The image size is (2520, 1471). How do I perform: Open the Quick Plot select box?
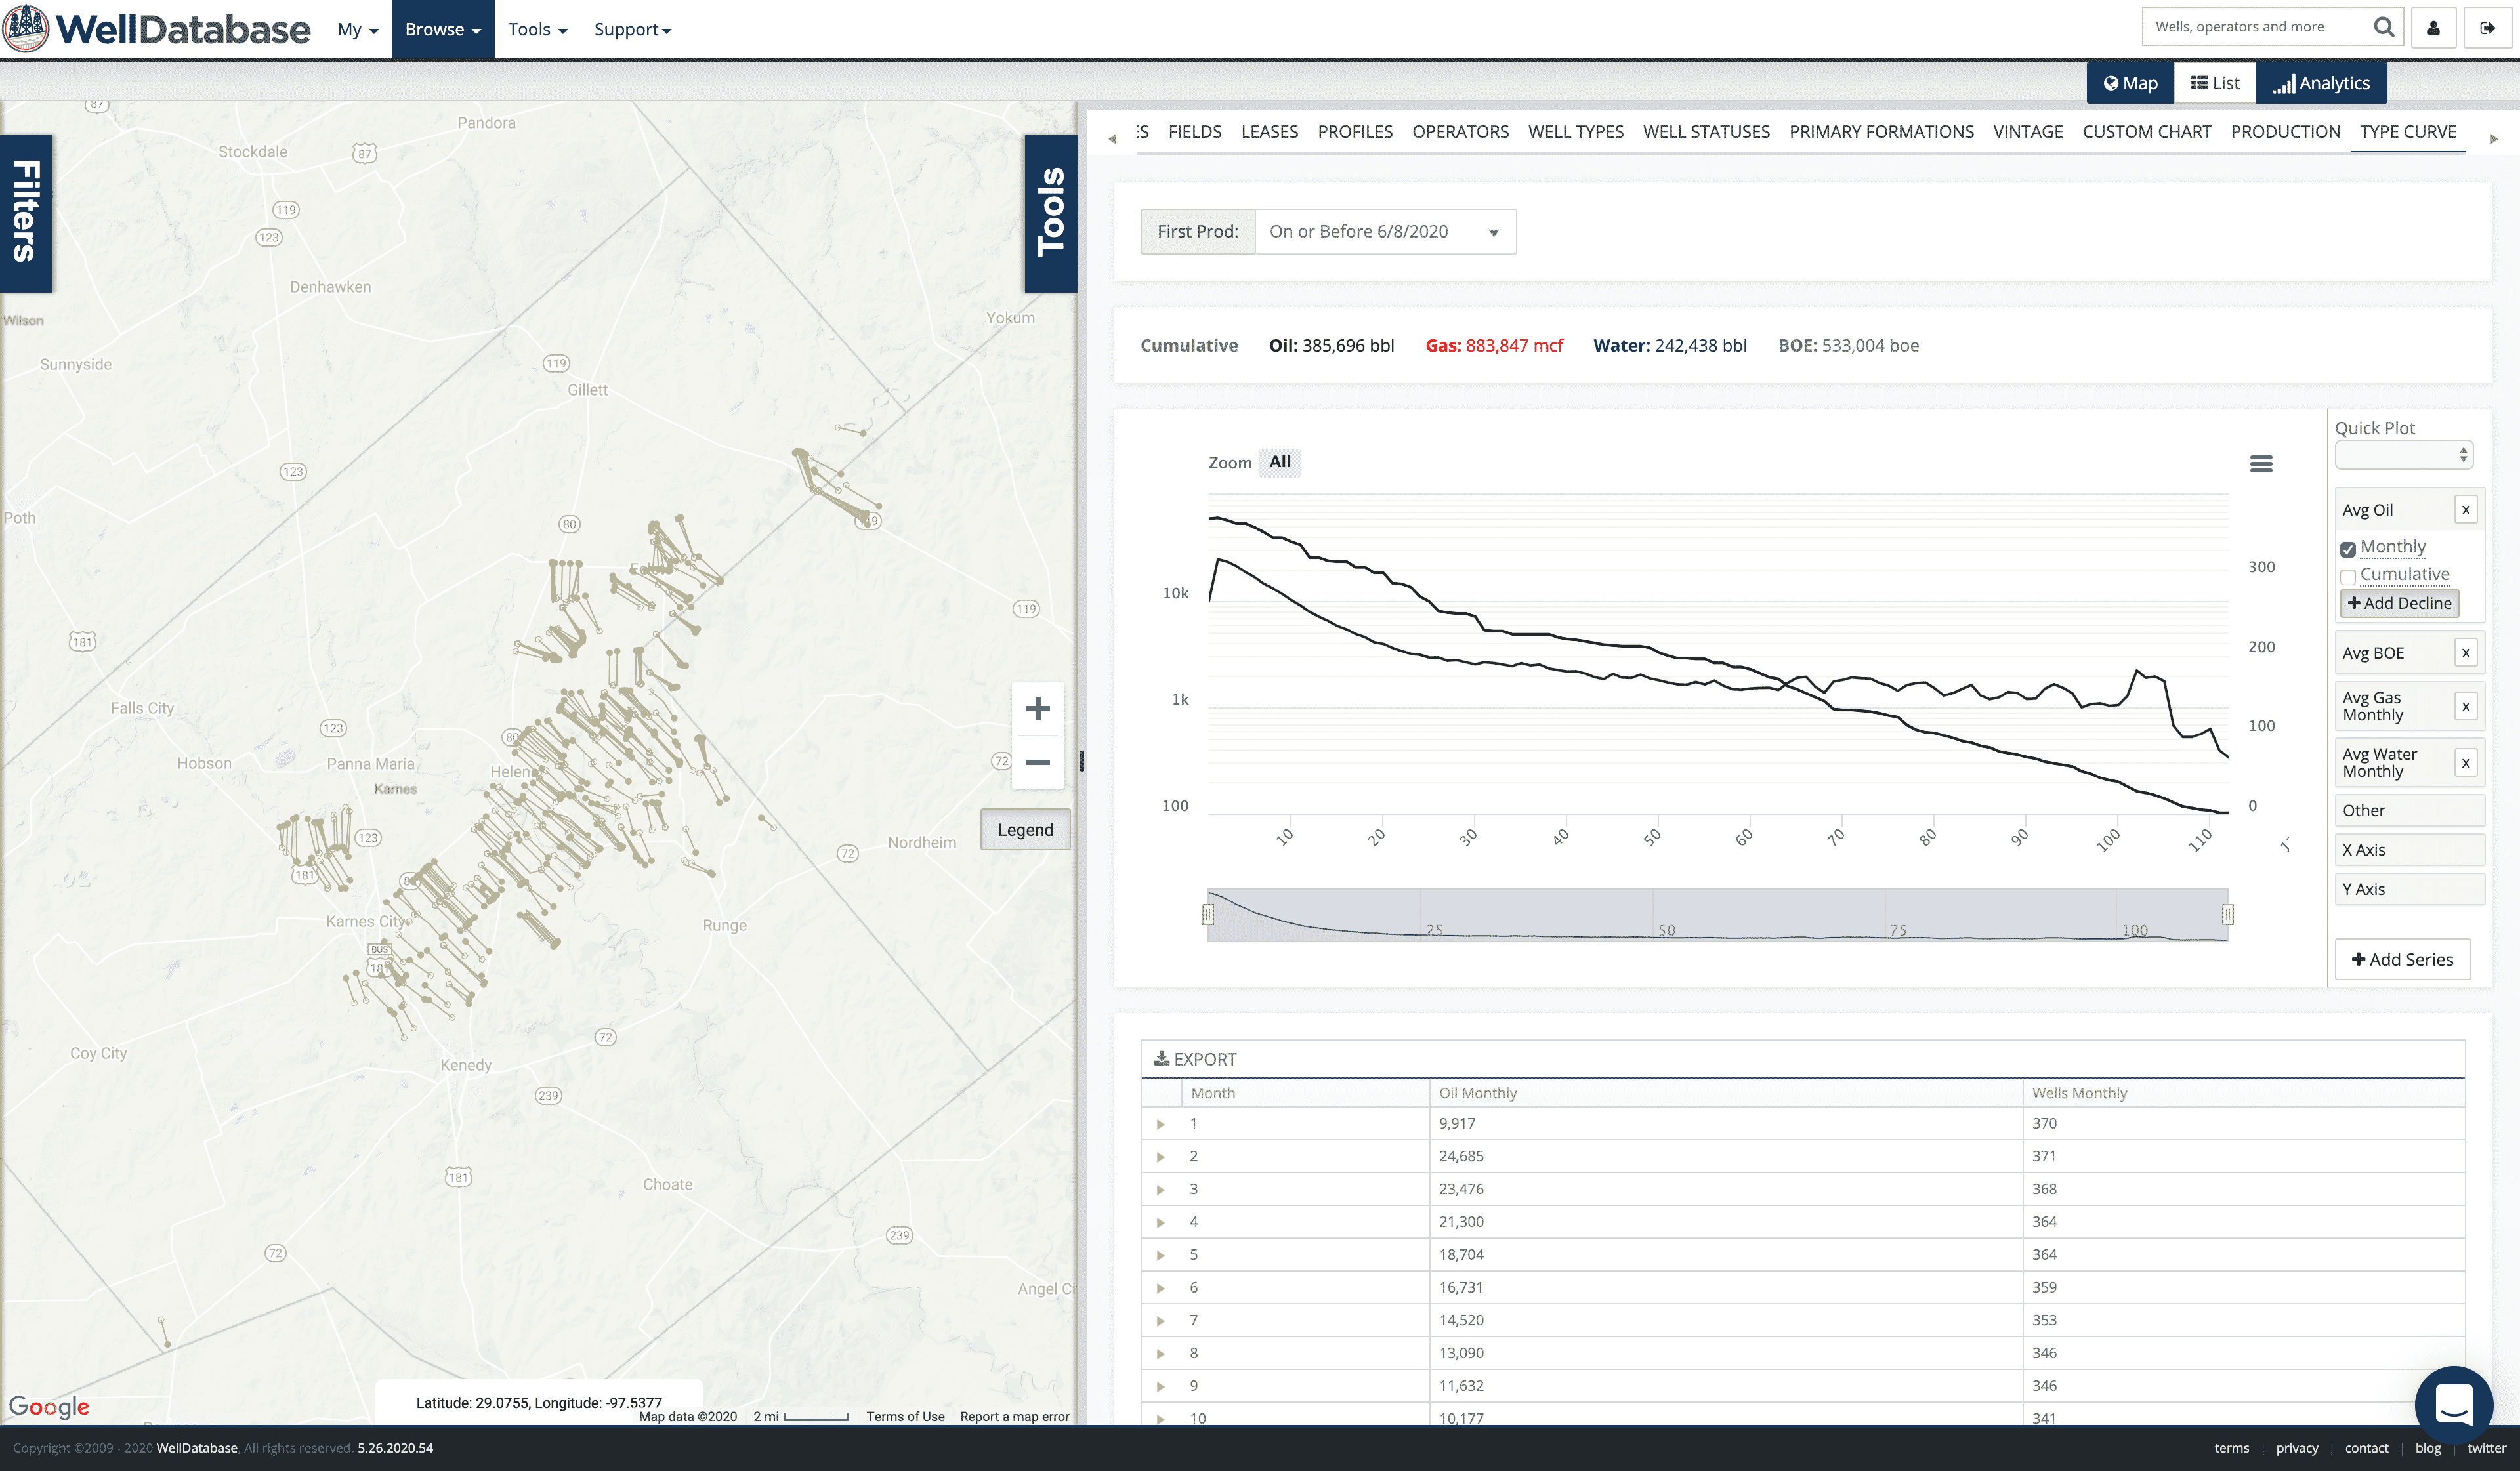click(2404, 456)
